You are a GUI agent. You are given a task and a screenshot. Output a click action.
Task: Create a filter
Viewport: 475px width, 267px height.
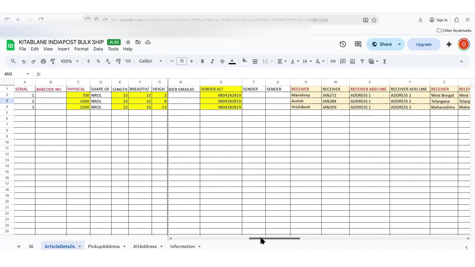[x=362, y=61]
